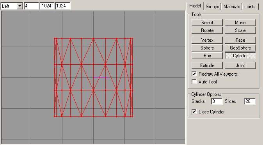Activate the Scale tool button
Viewport: 263px width, 145px height.
point(240,30)
